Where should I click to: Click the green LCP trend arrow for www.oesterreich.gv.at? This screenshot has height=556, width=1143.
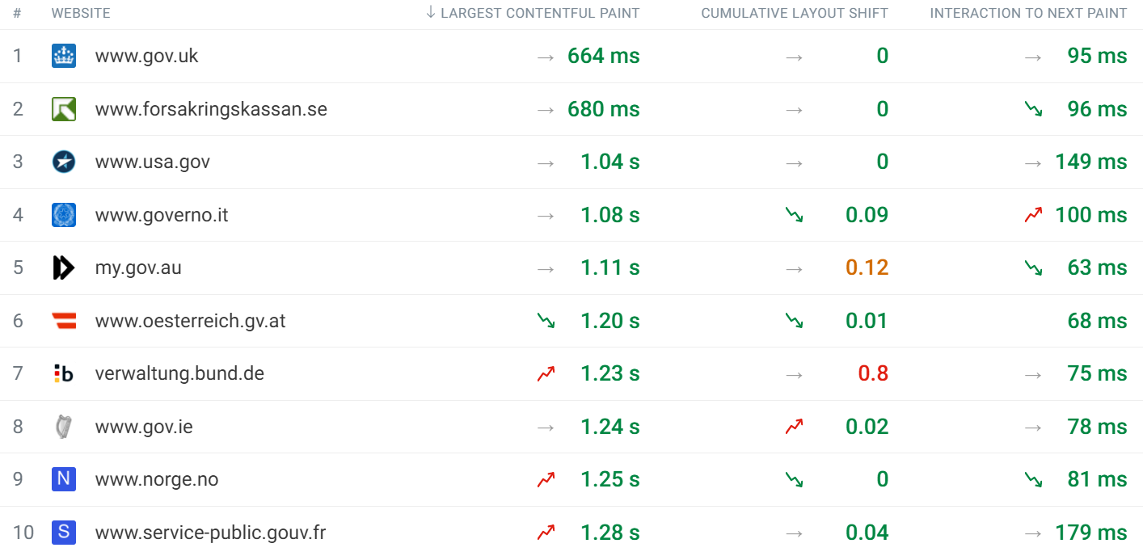(x=546, y=321)
